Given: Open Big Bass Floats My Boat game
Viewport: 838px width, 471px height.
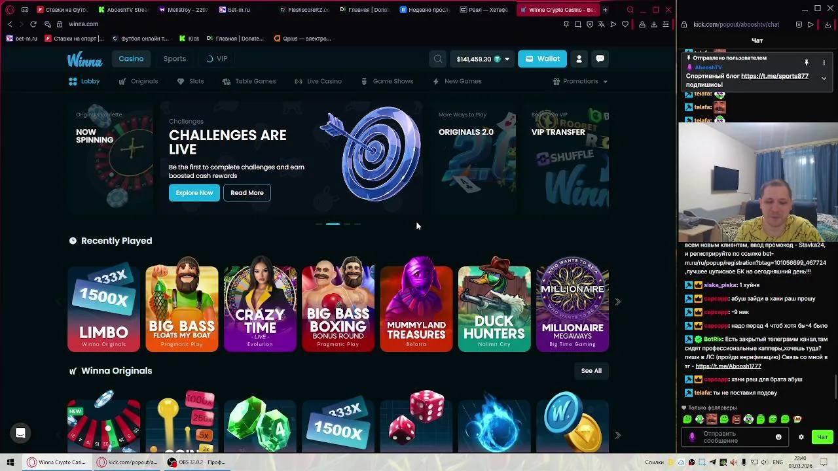Looking at the screenshot, I should [x=182, y=304].
